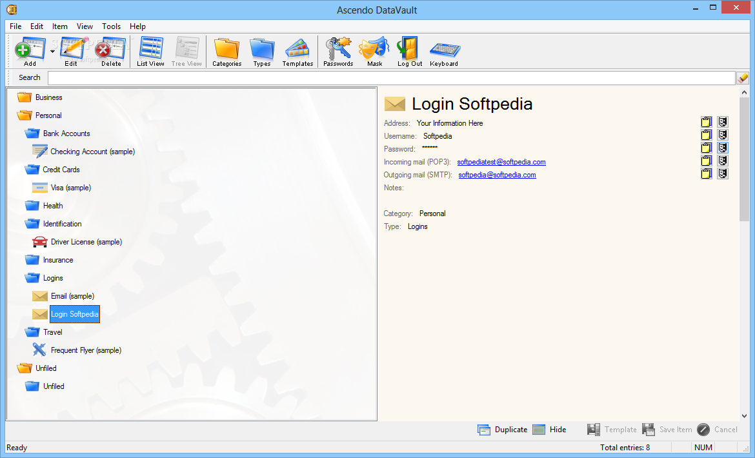Click the Template button

pos(612,430)
